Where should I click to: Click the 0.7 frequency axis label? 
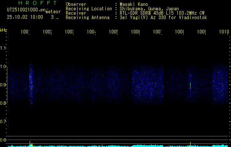pos(3,121)
